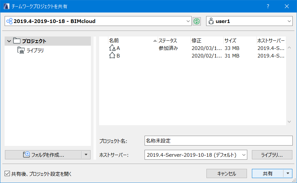Click the ライブラリ... button
This screenshot has width=297, height=183.
click(x=272, y=155)
